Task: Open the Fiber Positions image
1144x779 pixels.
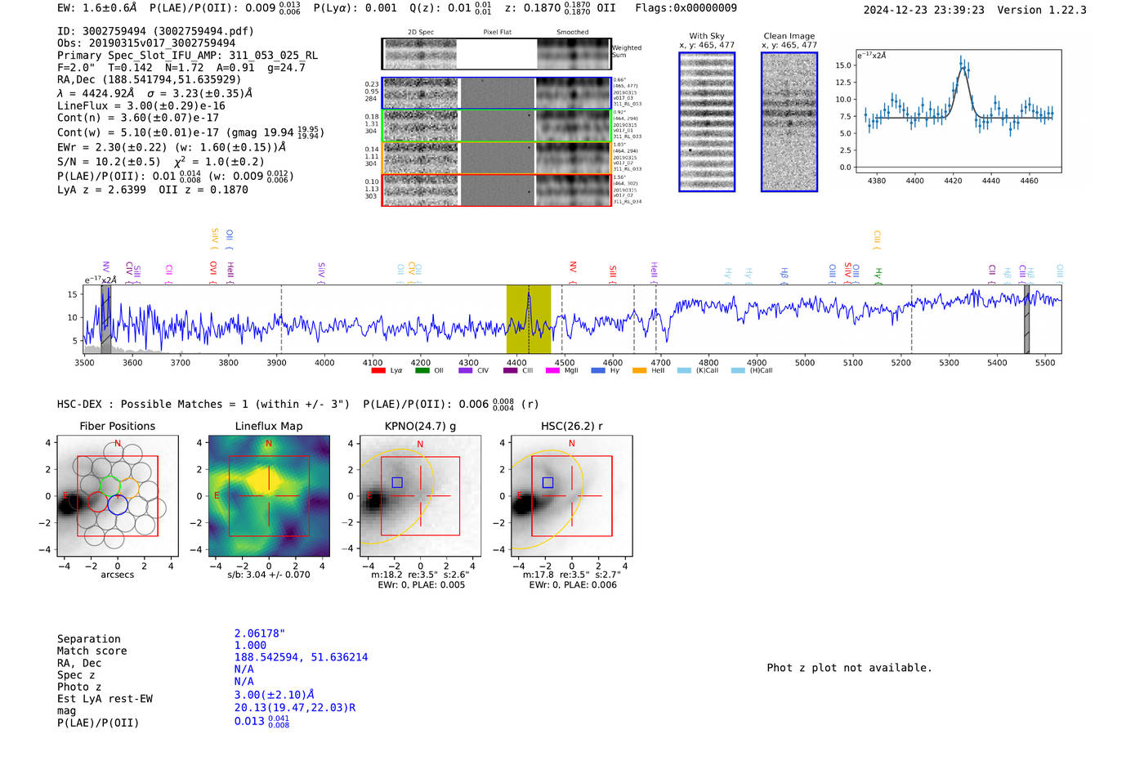Action: [118, 495]
